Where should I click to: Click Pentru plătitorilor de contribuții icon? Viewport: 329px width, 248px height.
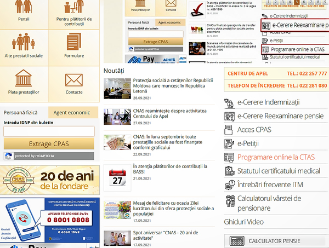pos(74,5)
